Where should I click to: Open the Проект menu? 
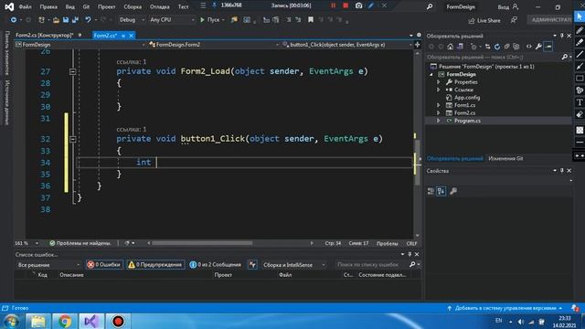(x=106, y=6)
